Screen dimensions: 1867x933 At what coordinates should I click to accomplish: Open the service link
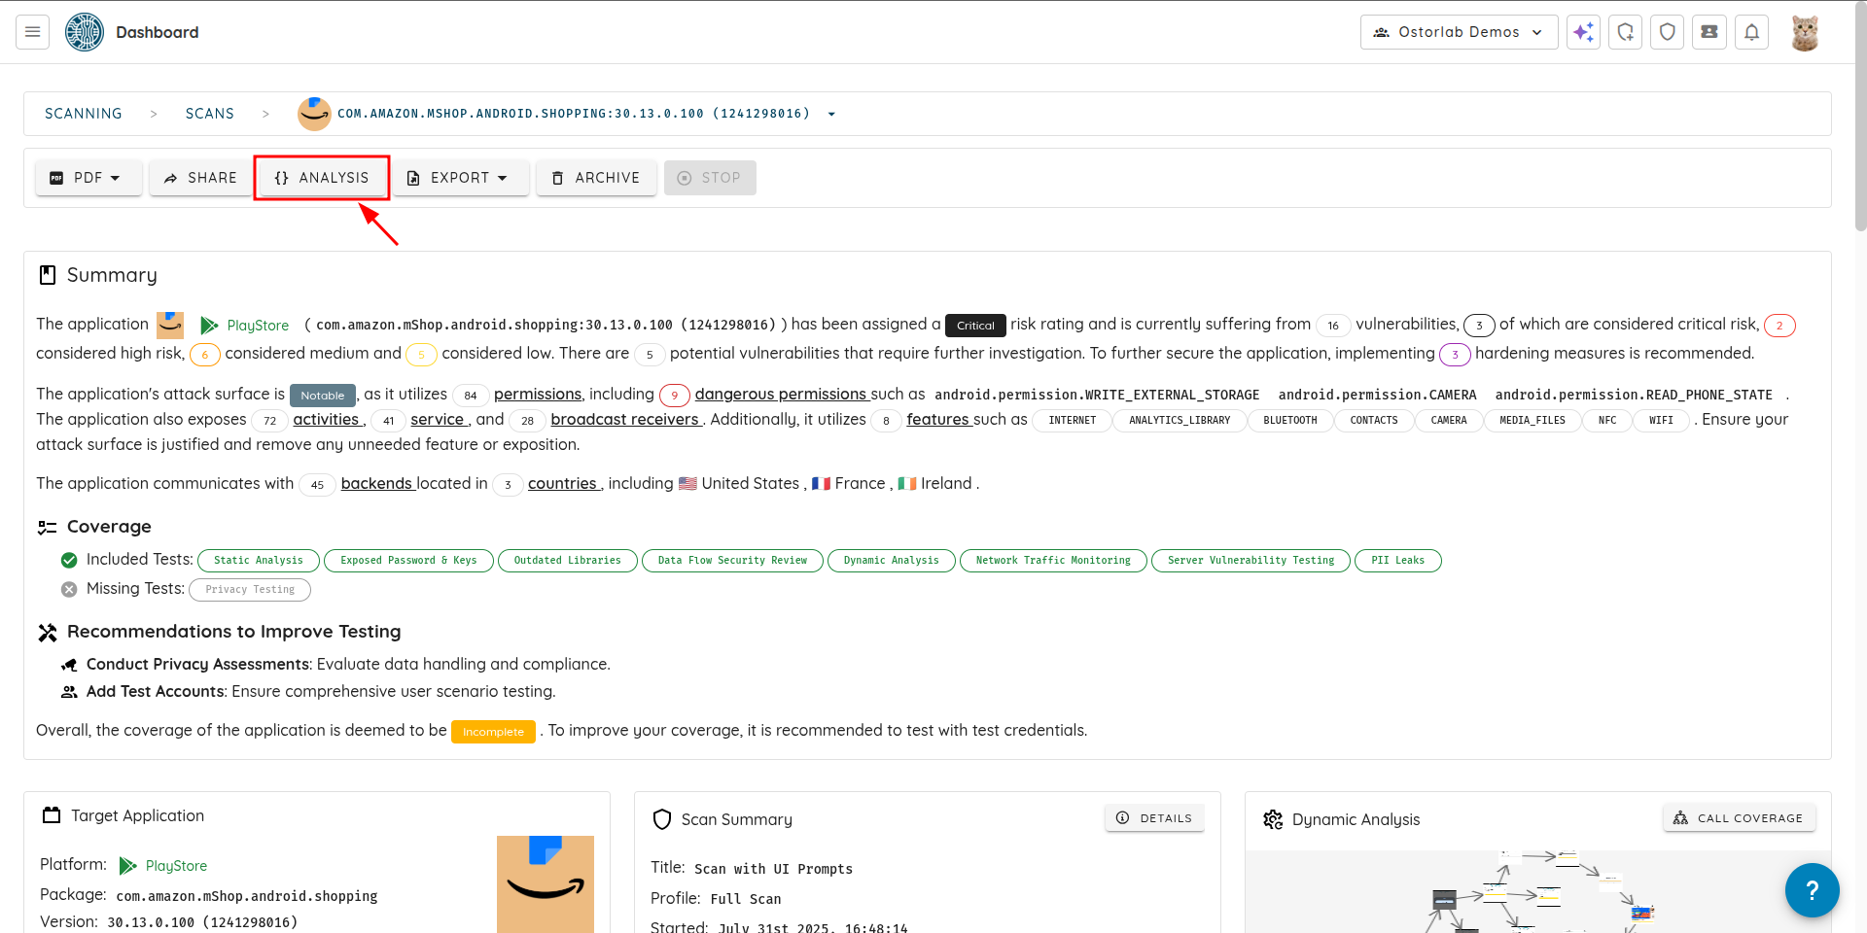pyautogui.click(x=438, y=419)
